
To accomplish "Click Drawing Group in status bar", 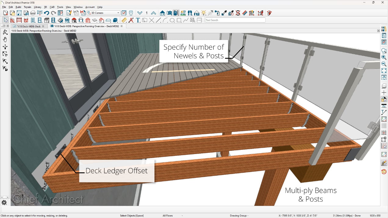I will click(x=239, y=216).
